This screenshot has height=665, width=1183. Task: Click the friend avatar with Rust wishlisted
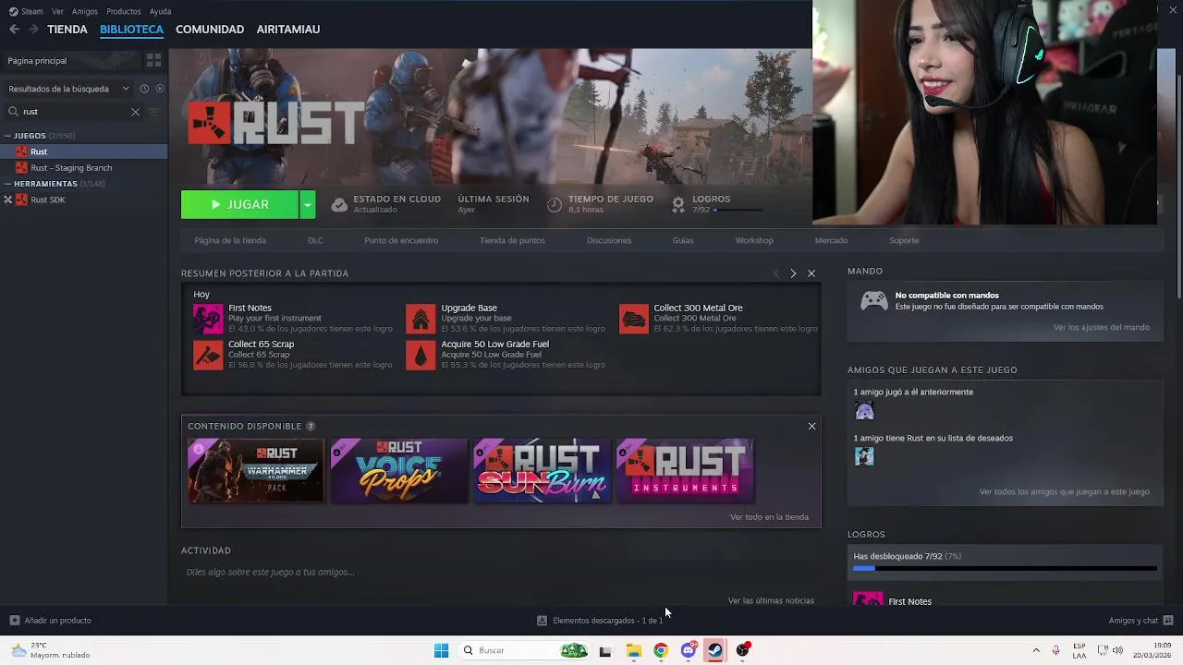tap(864, 456)
